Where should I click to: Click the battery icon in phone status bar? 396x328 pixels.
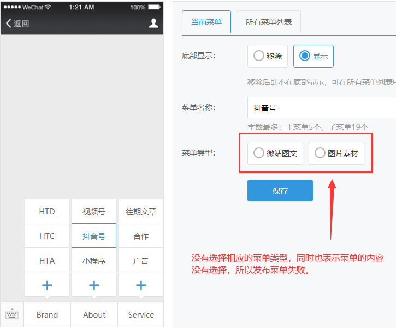click(154, 7)
